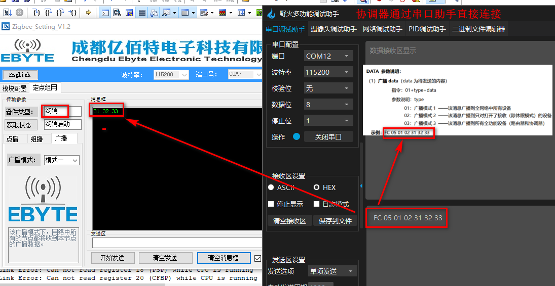Click the English language button
Screen dimensions: 555x286
click(x=20, y=74)
